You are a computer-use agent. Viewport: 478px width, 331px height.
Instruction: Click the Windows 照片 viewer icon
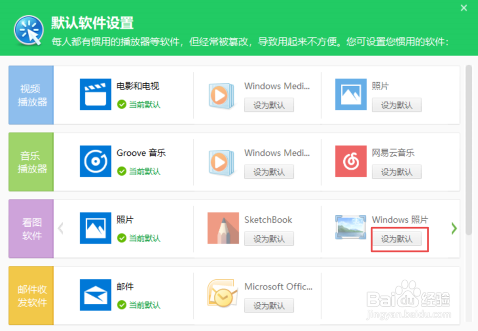coord(350,227)
